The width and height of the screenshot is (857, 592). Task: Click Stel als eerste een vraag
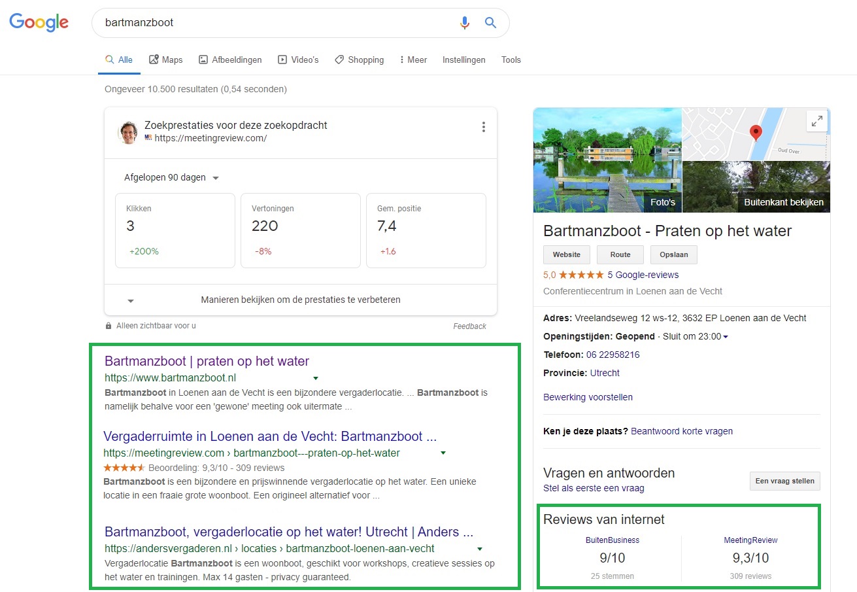pyautogui.click(x=594, y=488)
